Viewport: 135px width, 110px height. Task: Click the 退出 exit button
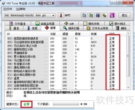click(x=124, y=15)
